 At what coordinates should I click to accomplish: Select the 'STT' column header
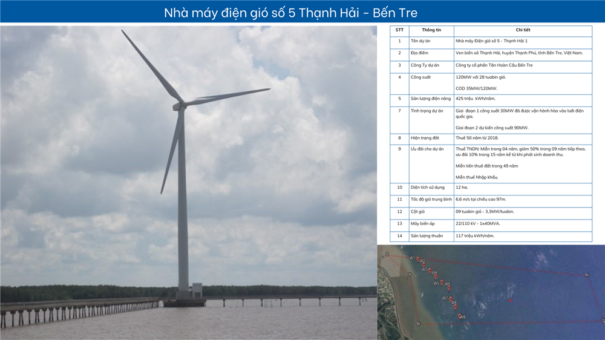[399, 30]
